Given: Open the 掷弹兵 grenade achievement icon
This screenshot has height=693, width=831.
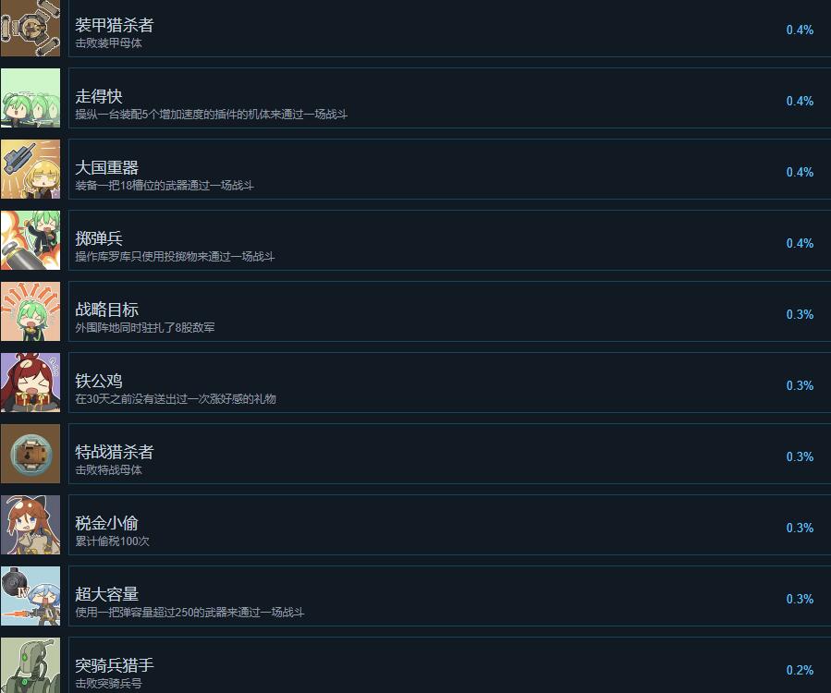Looking at the screenshot, I should click(x=31, y=240).
